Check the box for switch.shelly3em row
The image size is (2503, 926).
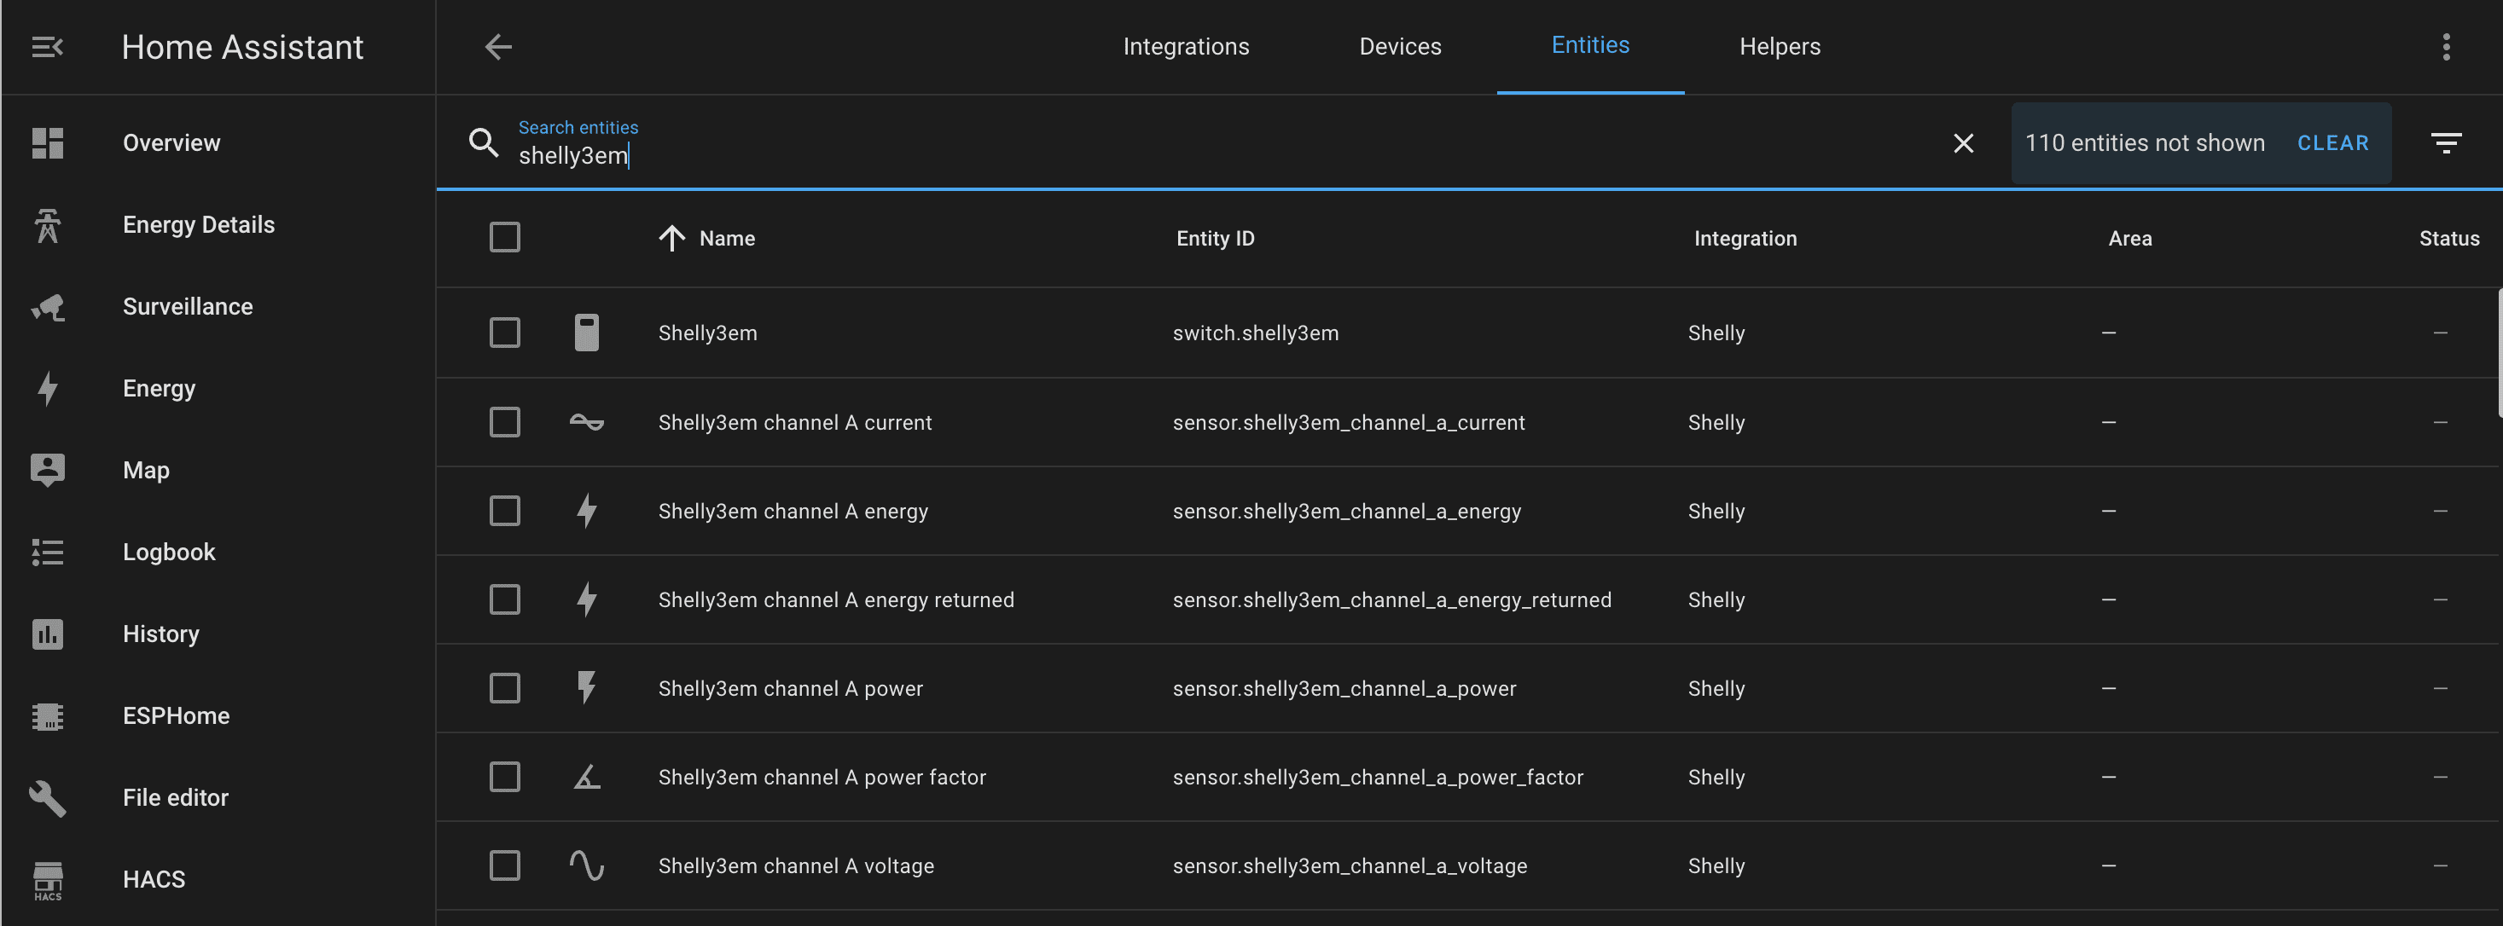(504, 333)
